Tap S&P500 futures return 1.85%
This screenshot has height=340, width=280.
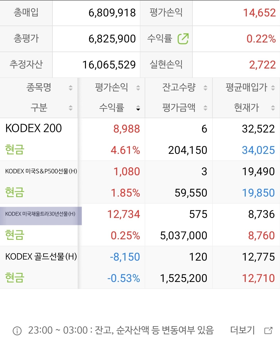click(x=125, y=193)
